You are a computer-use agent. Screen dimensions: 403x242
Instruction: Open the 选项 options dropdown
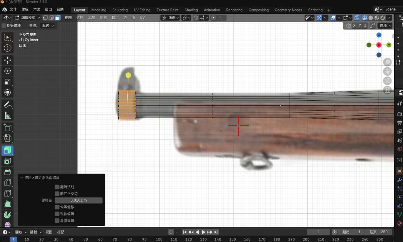pos(385,26)
